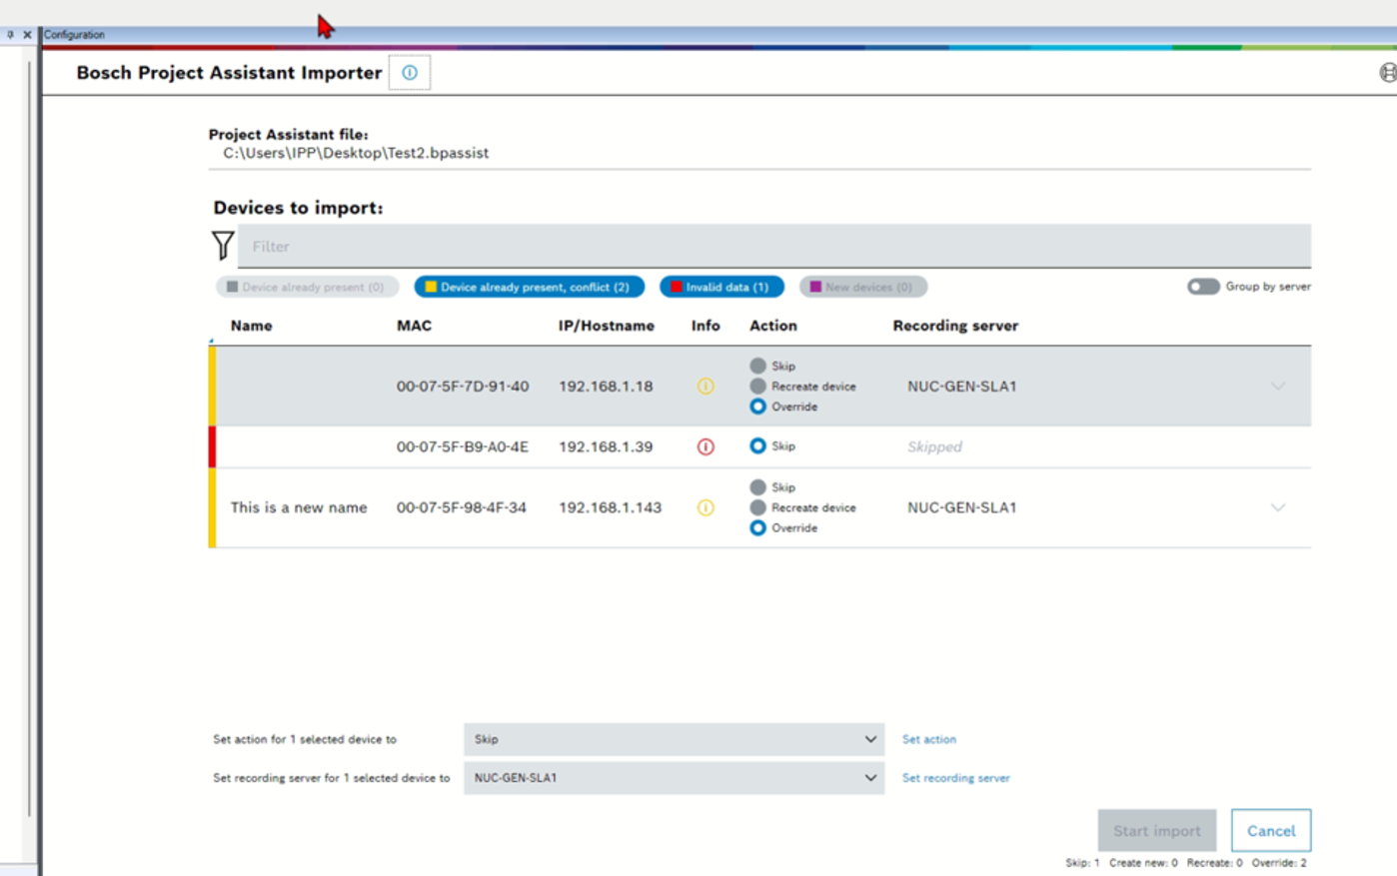
Task: Open the importer info tooltip icon
Action: 410,72
